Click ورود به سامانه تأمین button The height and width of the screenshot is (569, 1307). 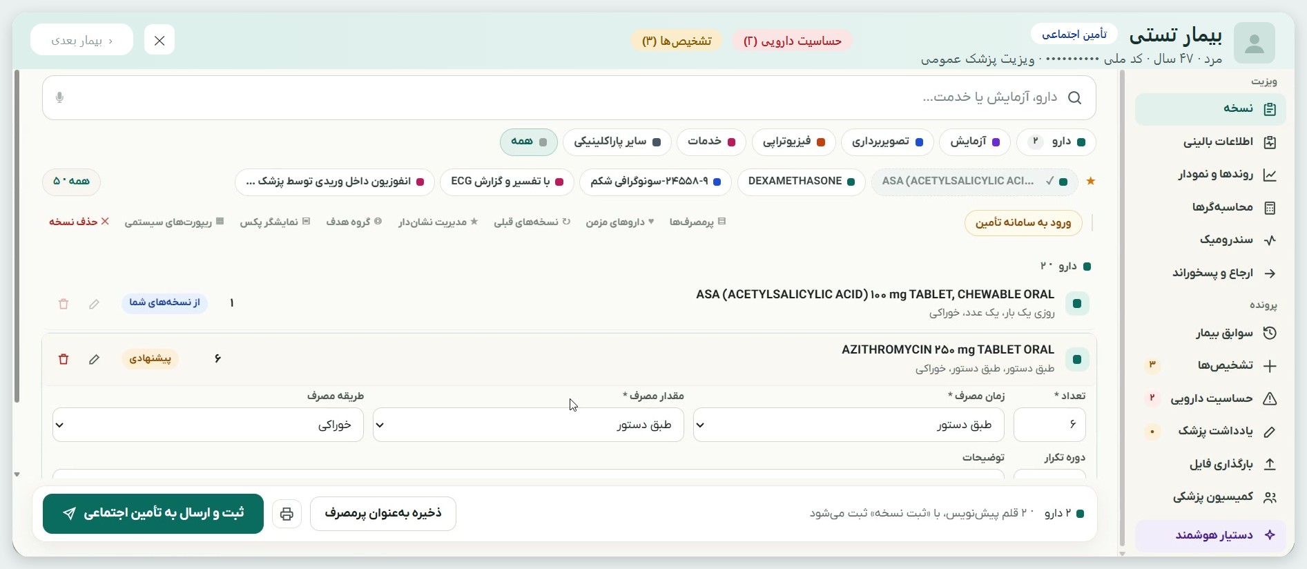pos(1023,223)
